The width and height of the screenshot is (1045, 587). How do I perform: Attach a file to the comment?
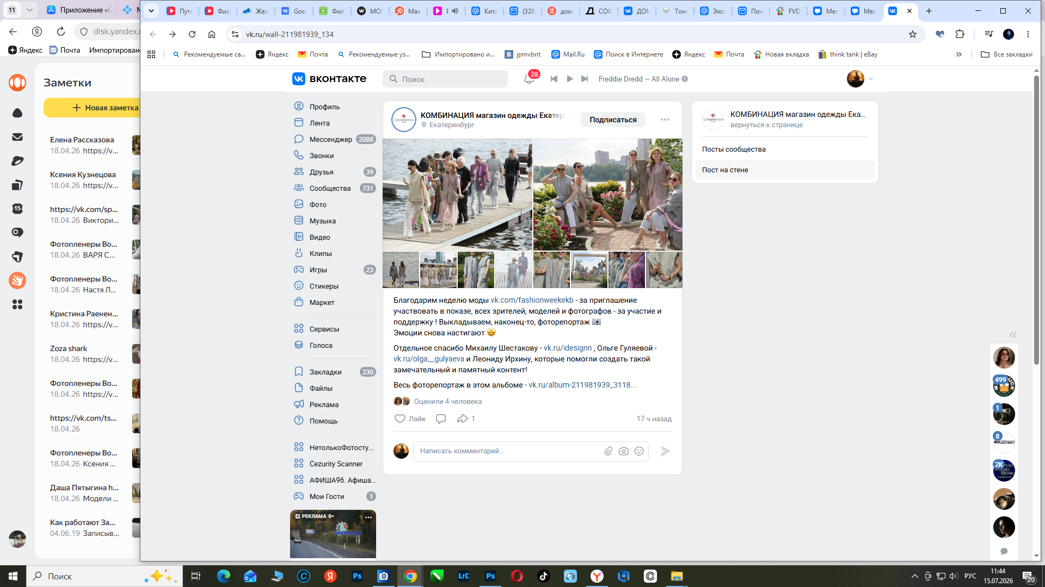(608, 451)
